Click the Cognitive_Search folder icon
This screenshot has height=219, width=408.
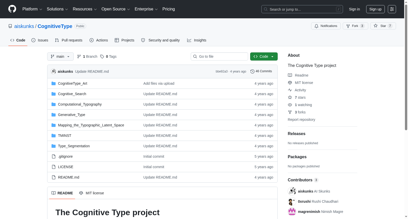coord(54,94)
